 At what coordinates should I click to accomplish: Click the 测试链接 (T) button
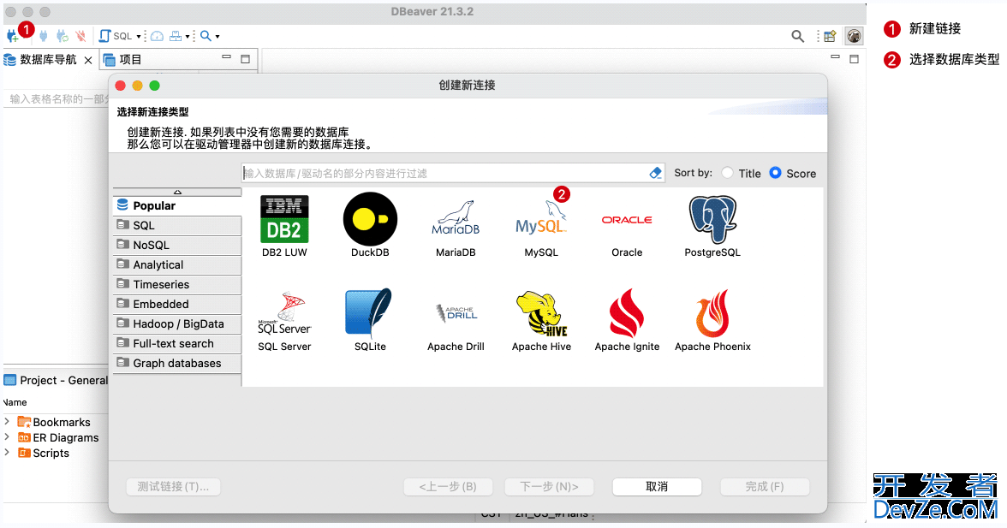tap(173, 486)
